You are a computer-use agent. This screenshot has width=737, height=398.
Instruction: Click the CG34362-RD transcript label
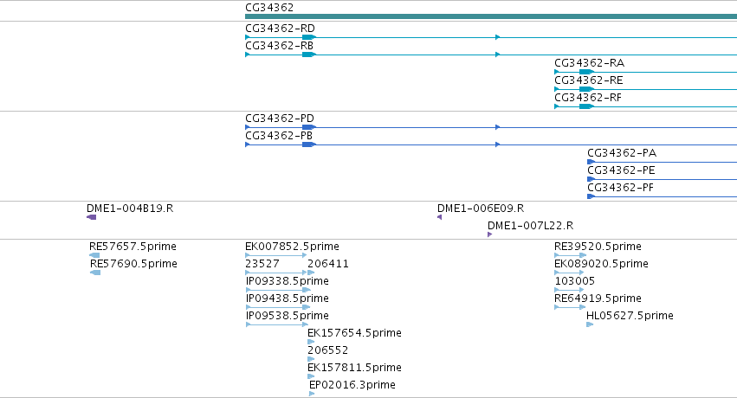(x=280, y=29)
